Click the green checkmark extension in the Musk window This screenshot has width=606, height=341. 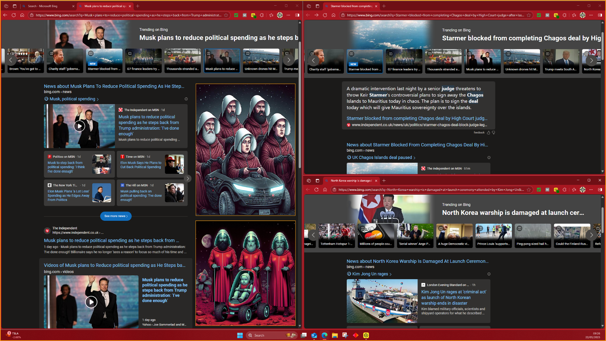[236, 15]
